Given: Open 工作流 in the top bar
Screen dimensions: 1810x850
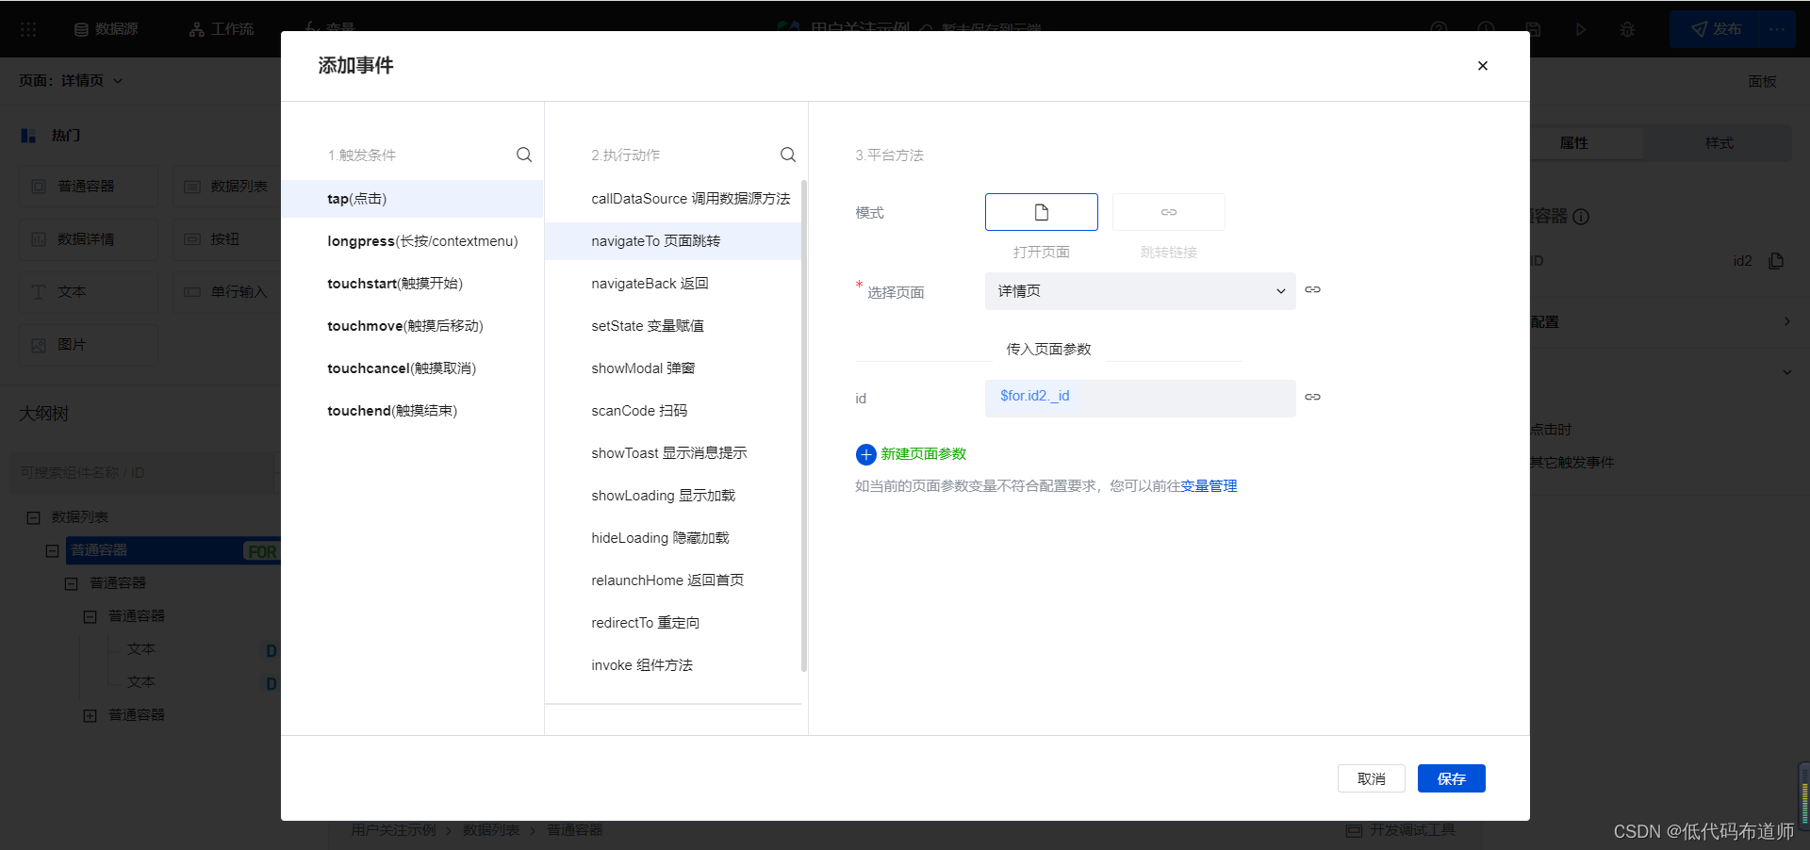Looking at the screenshot, I should pos(222,29).
